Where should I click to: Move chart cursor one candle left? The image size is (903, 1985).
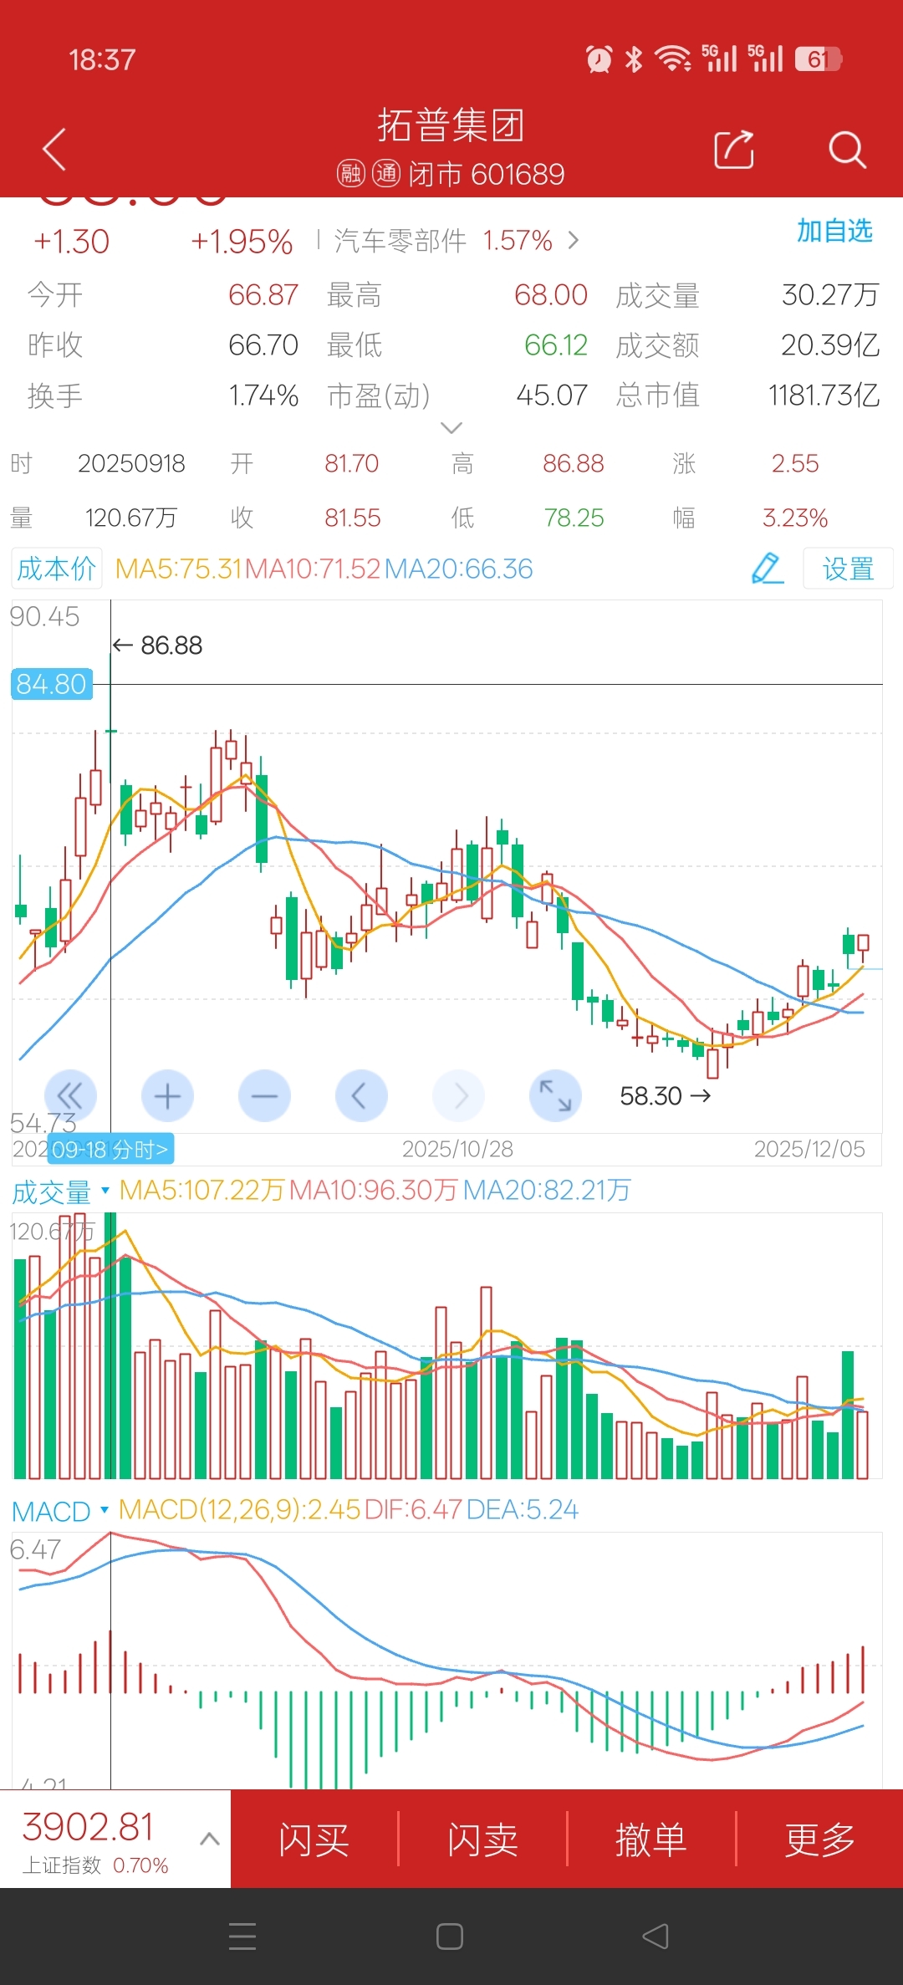361,1095
